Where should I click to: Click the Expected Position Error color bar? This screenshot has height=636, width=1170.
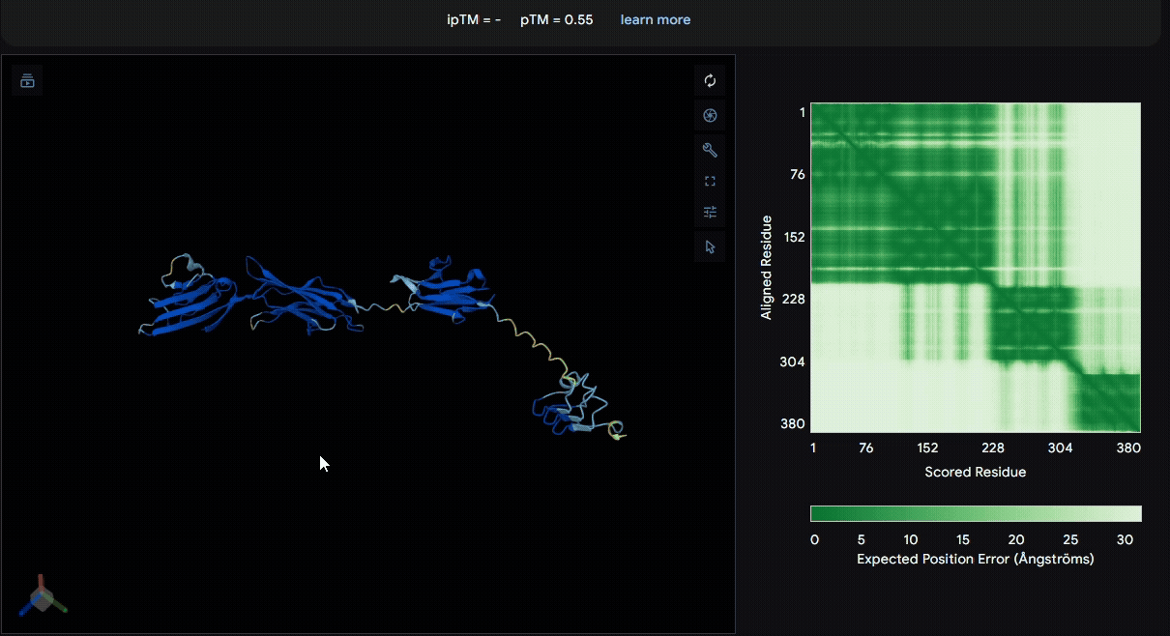[976, 513]
